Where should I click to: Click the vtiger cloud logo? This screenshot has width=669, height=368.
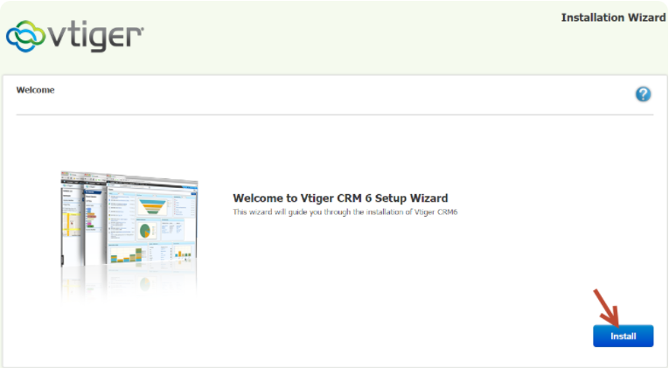(x=74, y=36)
